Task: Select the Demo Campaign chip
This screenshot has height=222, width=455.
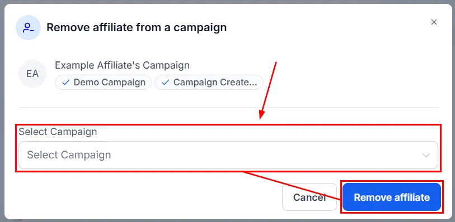Action: click(x=104, y=83)
